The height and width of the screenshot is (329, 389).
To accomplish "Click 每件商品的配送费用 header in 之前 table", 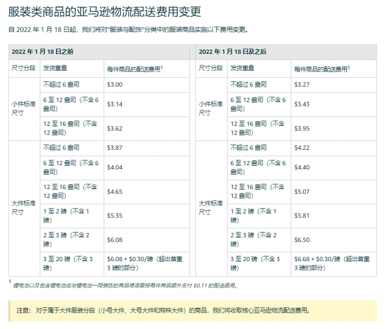I will click(x=135, y=69).
